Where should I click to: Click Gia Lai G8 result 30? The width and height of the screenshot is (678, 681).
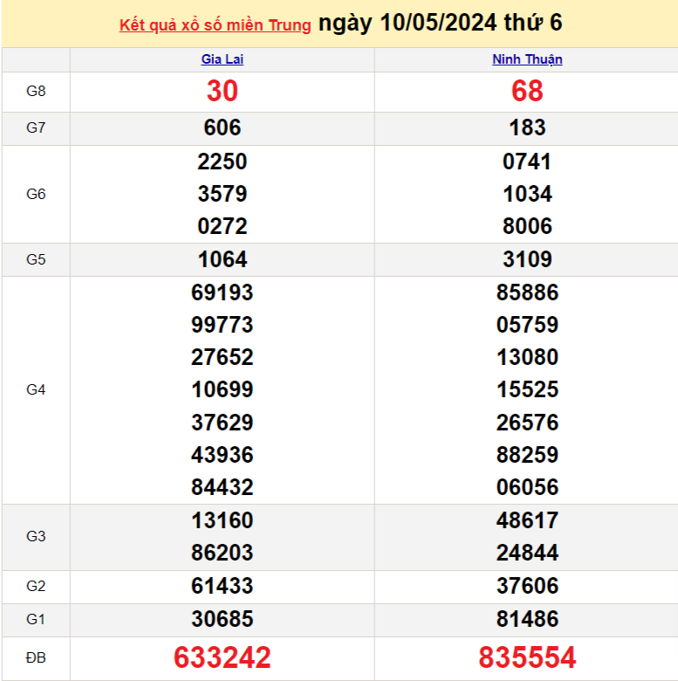[223, 91]
